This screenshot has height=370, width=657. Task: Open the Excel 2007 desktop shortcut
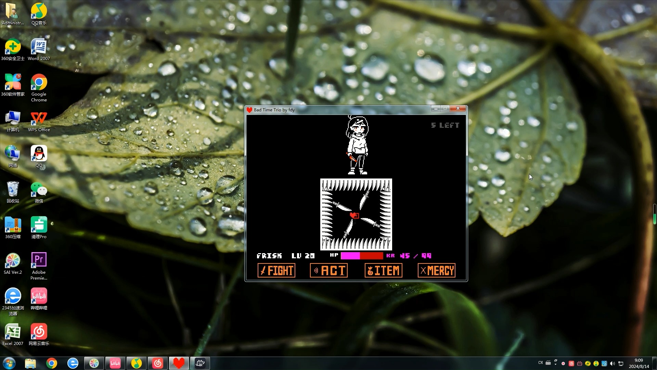13,335
